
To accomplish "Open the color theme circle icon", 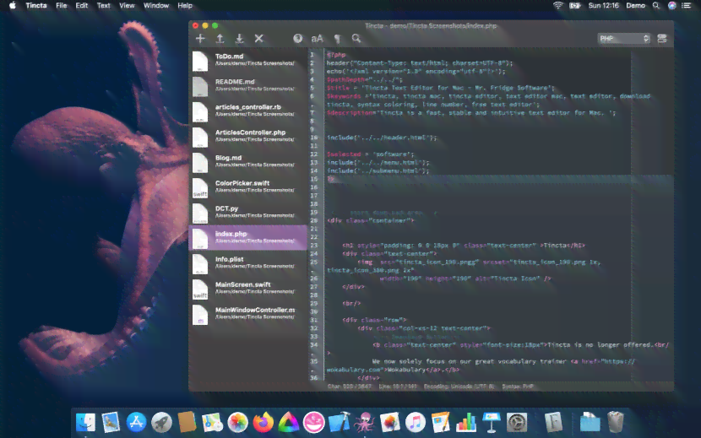I will click(x=298, y=39).
